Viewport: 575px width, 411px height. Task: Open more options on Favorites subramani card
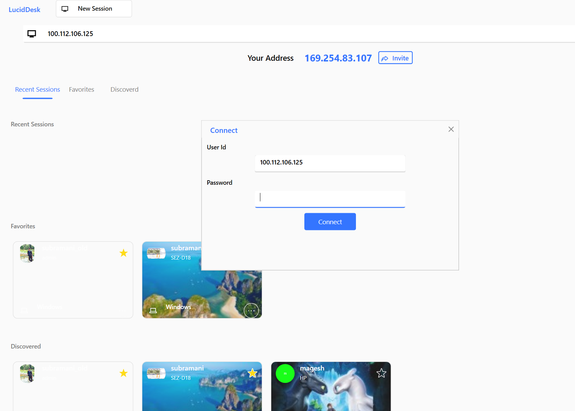click(251, 311)
